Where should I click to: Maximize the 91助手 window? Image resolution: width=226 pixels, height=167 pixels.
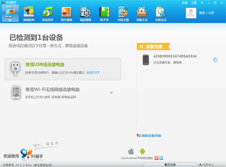click(x=215, y=3)
